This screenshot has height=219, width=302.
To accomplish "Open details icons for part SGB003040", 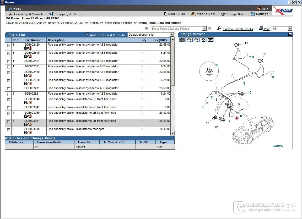I will [x=28, y=103].
